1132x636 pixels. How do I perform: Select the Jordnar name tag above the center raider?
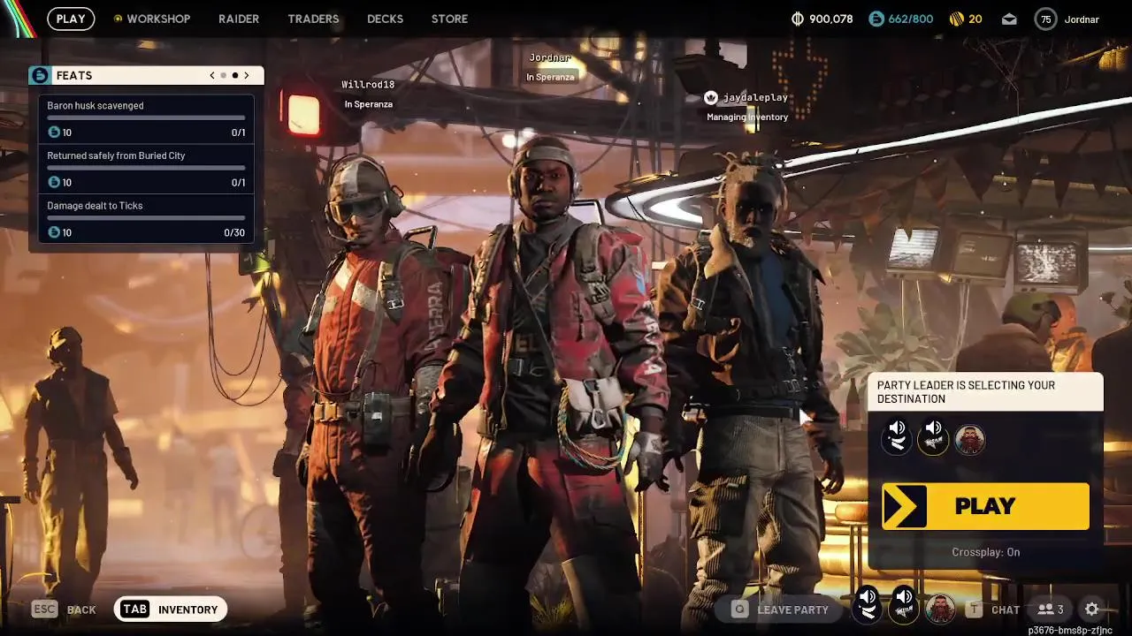pyautogui.click(x=550, y=57)
